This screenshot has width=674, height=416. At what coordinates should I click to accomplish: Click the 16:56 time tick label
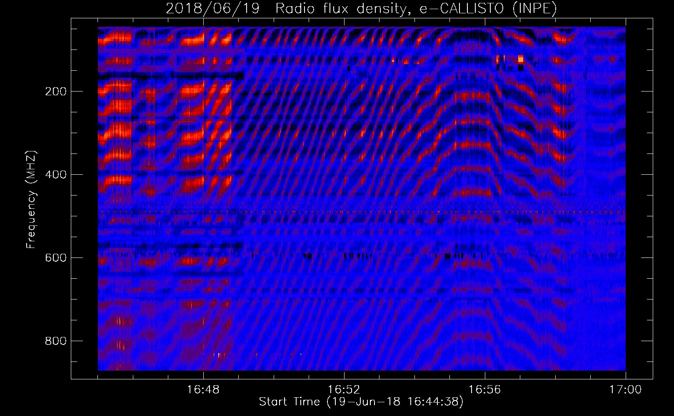(x=485, y=390)
